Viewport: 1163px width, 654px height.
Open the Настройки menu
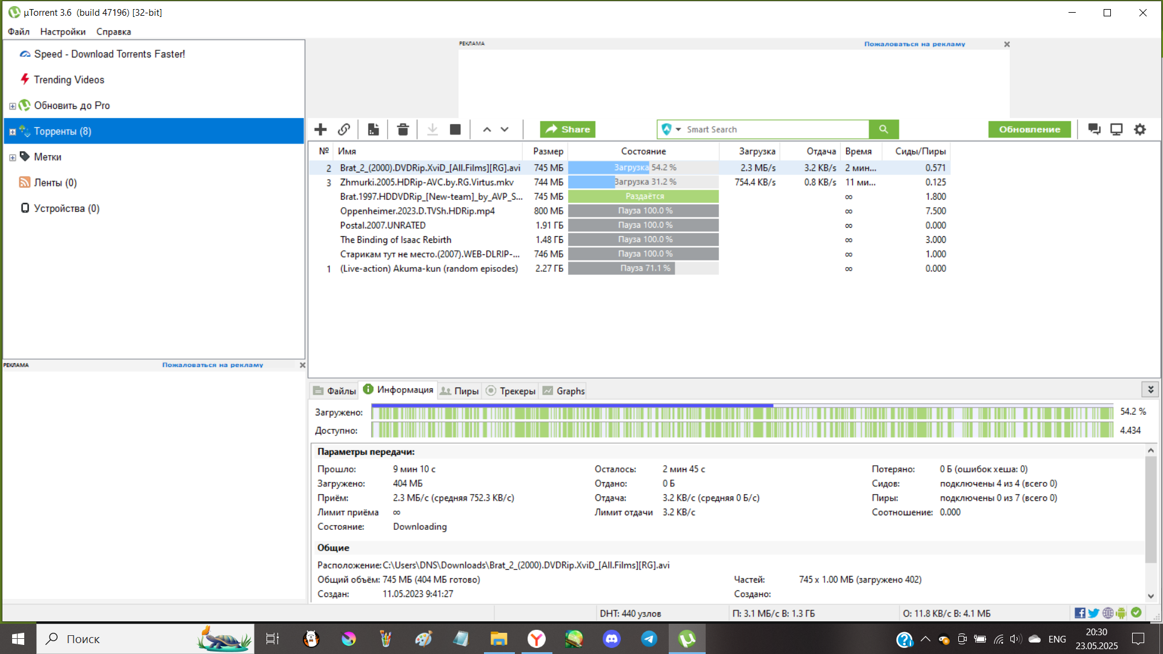click(x=63, y=31)
